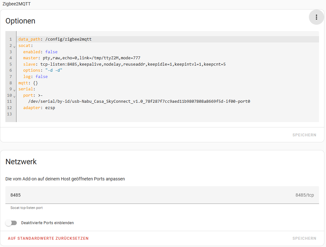Collapse the serial section fold arrow

click(x=15, y=90)
